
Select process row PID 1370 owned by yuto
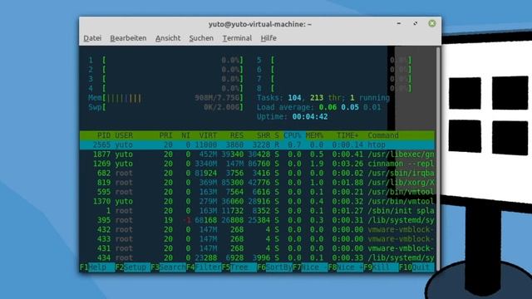(x=257, y=201)
